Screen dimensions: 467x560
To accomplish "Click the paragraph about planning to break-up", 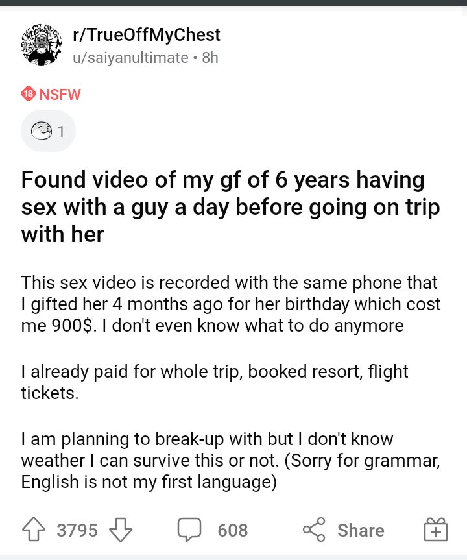I will click(x=231, y=460).
